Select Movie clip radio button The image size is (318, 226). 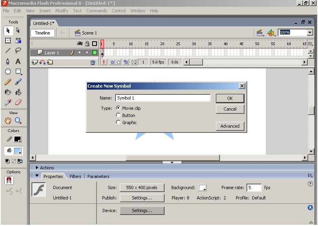118,108
